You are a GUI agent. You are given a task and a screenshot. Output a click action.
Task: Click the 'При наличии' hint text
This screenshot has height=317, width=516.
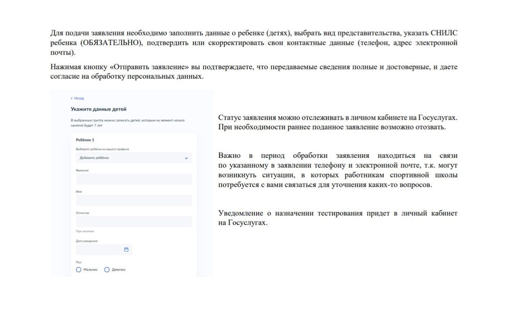coord(85,231)
